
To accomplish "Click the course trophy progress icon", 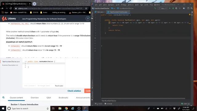I will (x=88, y=18).
